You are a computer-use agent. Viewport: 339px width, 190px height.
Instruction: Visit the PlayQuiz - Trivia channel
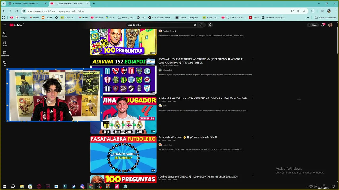[168, 31]
